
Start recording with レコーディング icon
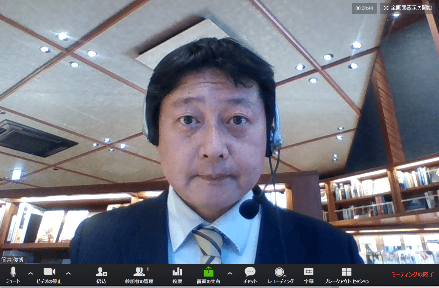(280, 272)
